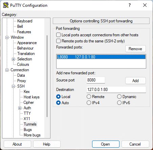This screenshot has height=150, width=153.
Task: Open the Proxy category
Action: pyautogui.click(x=22, y=81)
